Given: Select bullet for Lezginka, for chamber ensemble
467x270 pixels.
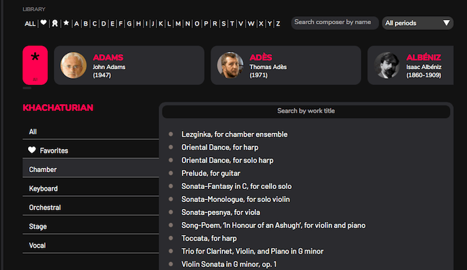Looking at the screenshot, I should pyautogui.click(x=171, y=134).
